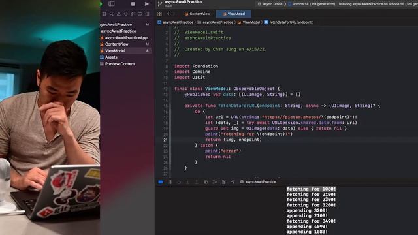Click the '@Published var data' line
The image size is (418, 235).
click(x=242, y=94)
